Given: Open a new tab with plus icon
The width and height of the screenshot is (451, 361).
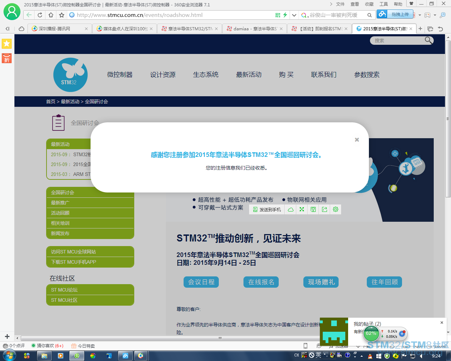Looking at the screenshot, I should click(420, 29).
